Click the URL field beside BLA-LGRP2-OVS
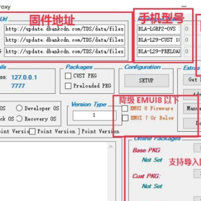 click(64, 29)
